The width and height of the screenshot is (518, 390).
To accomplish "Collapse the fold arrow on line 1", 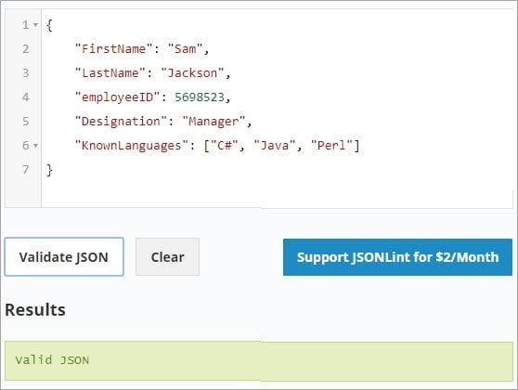I will pyautogui.click(x=35, y=25).
